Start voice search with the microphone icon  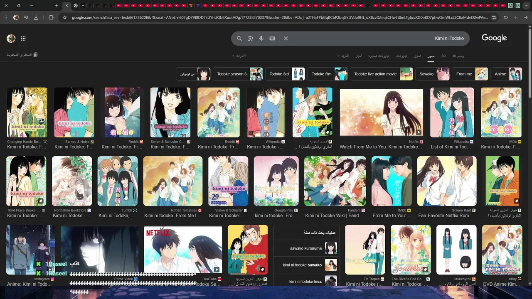[261, 38]
